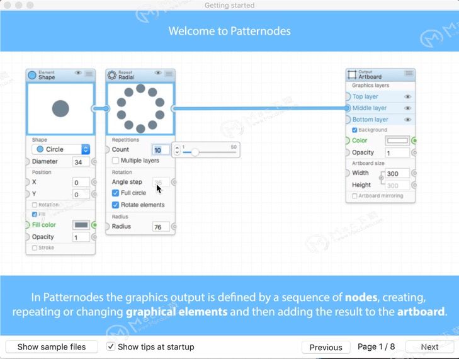This screenshot has height=359, width=459.
Task: Click the Radius value field
Action: pos(161,227)
